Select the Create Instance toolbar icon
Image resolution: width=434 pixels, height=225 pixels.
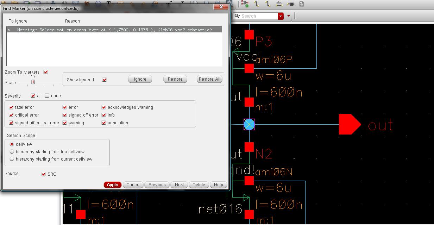pos(245,4)
